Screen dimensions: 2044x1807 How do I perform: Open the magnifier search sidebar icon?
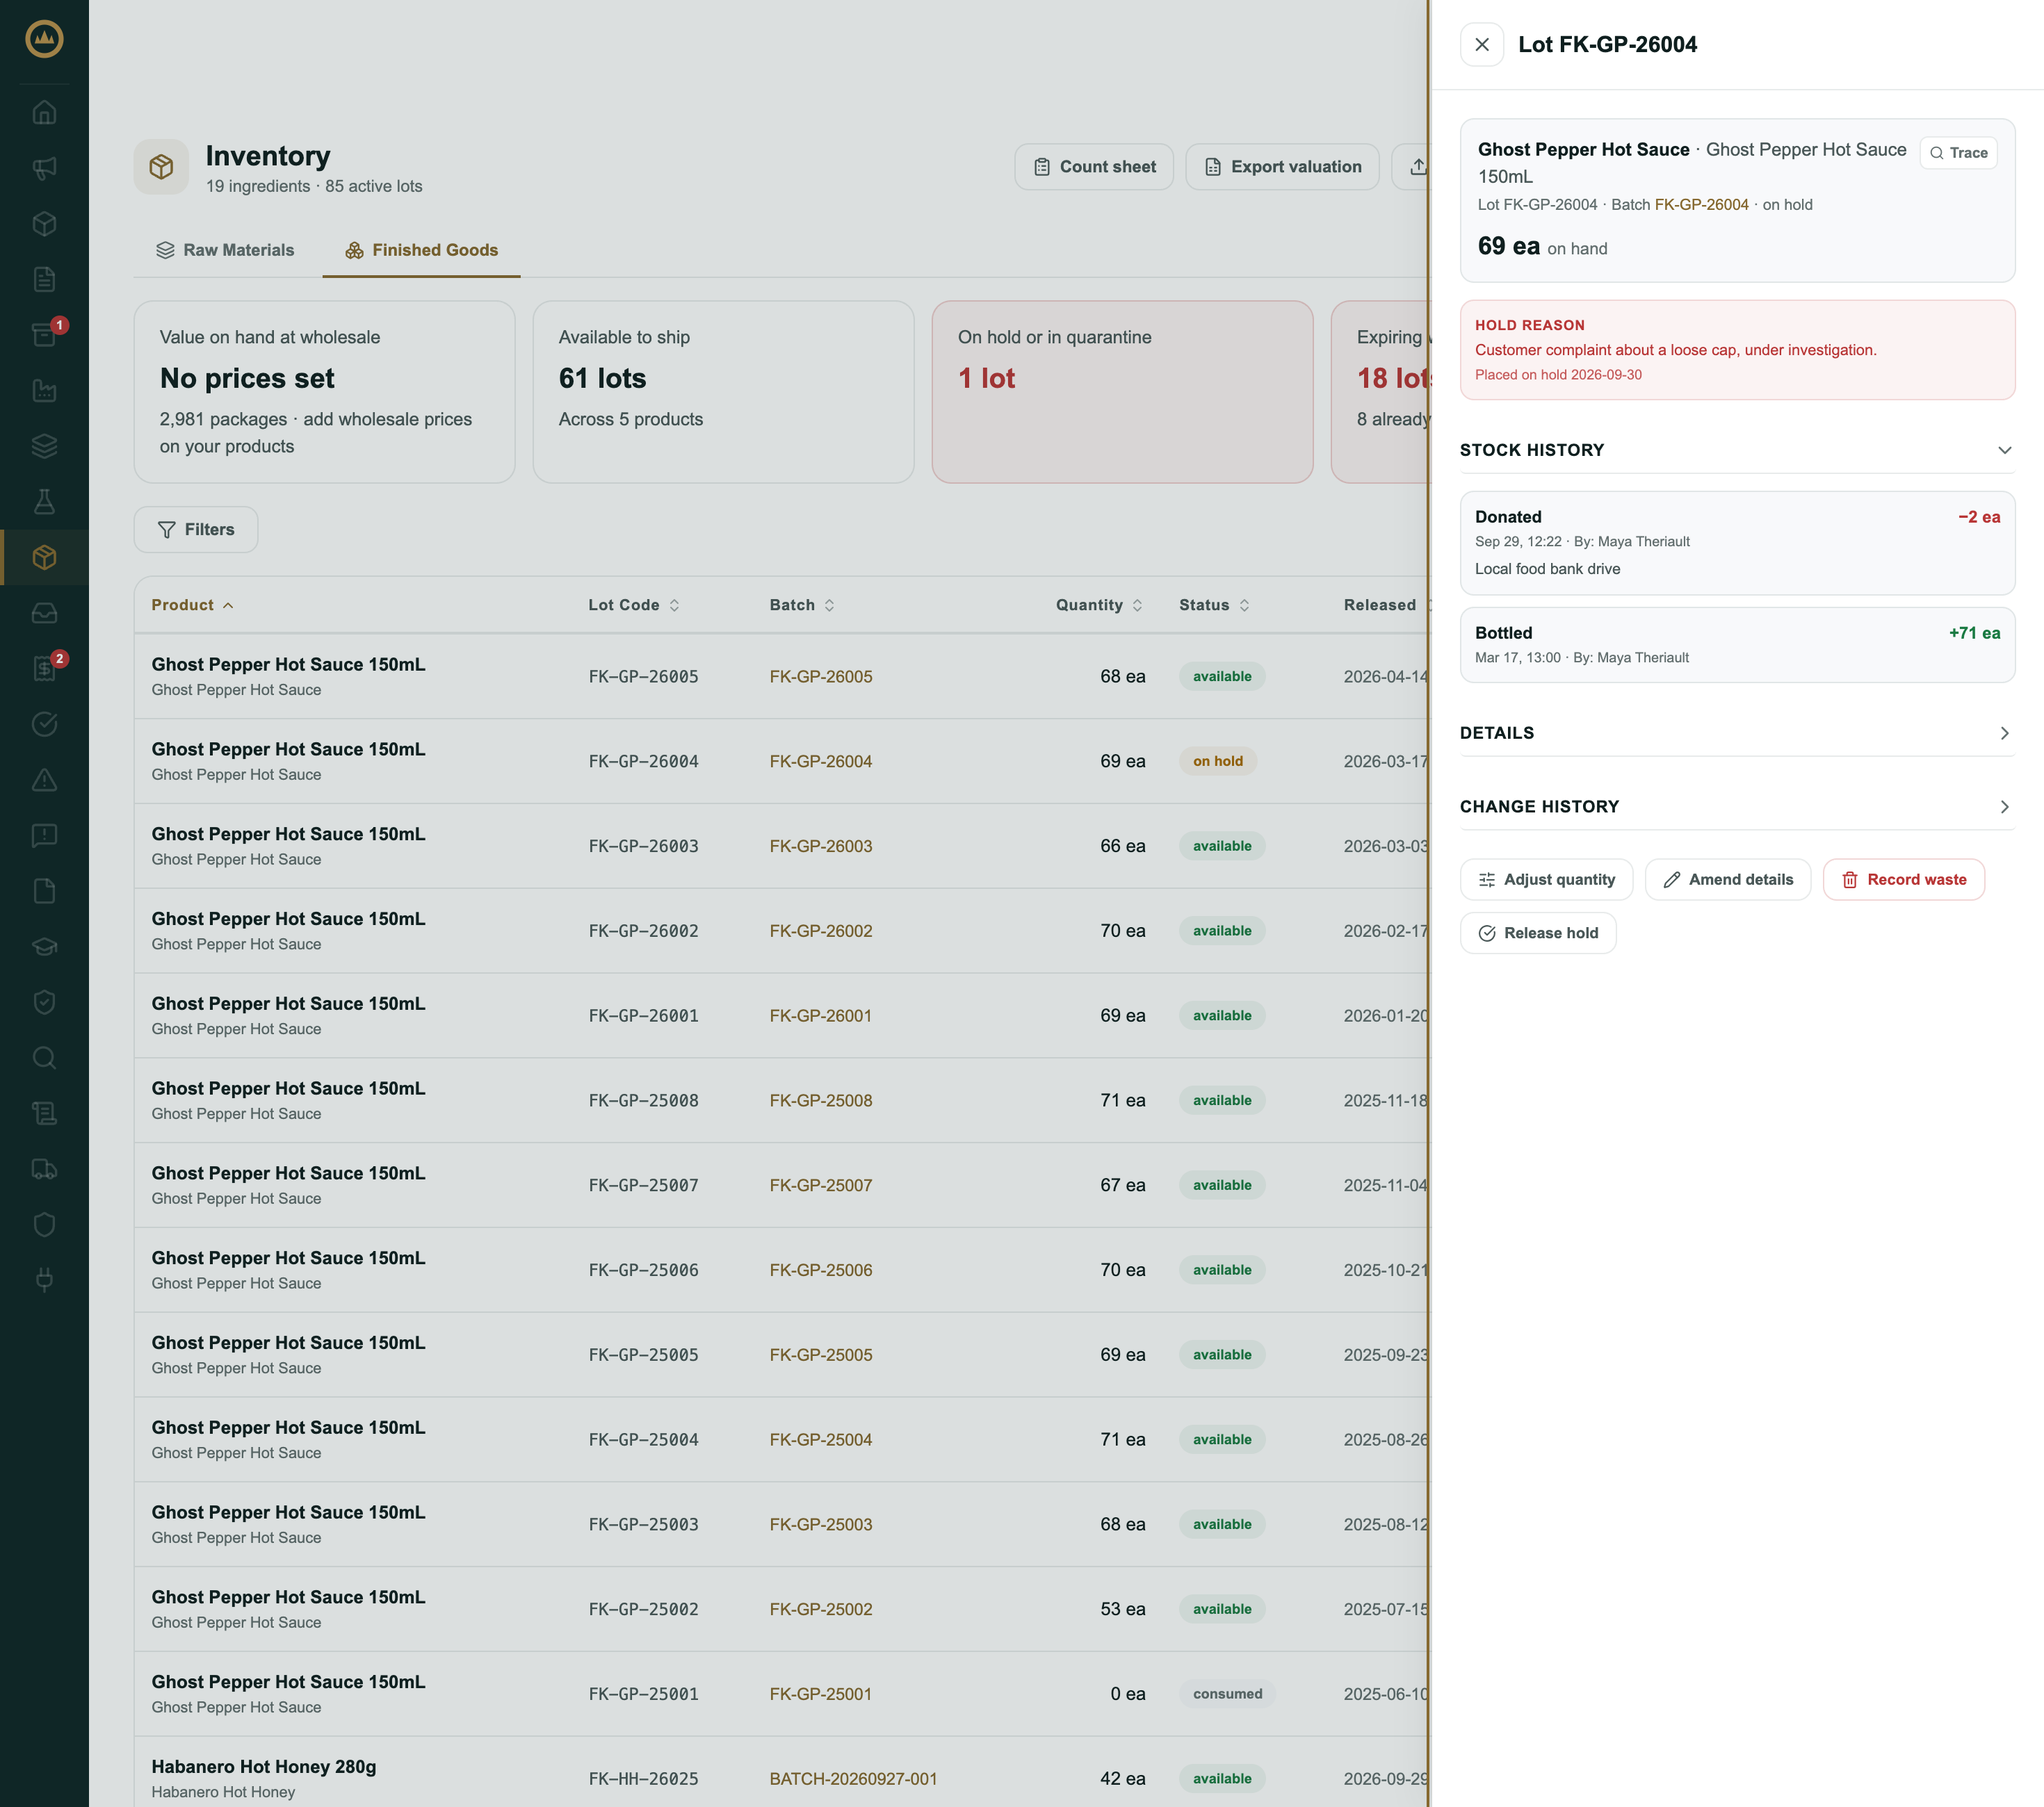coord(44,1057)
